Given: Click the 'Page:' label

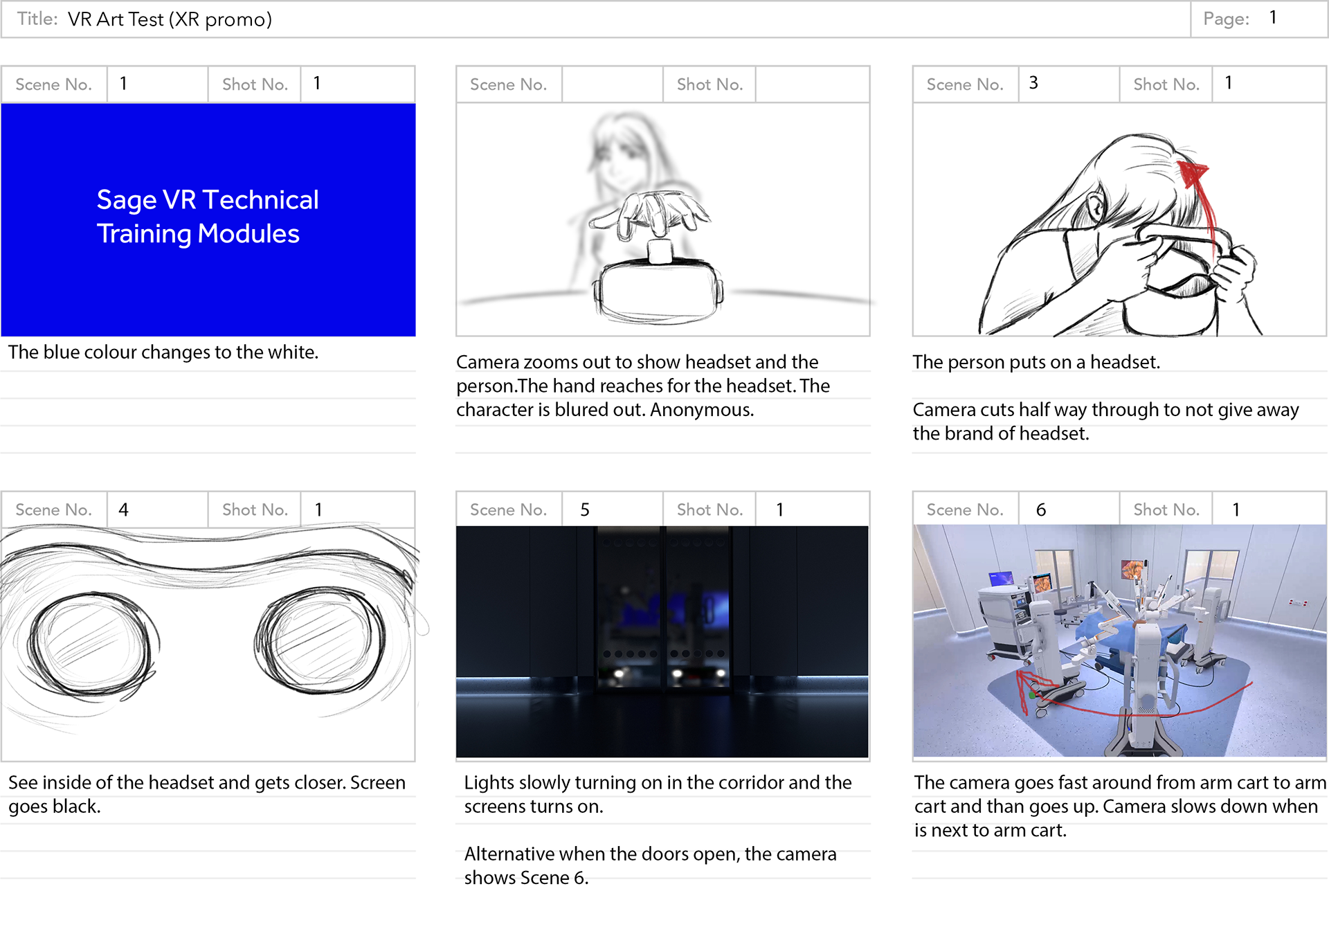Looking at the screenshot, I should click(x=1227, y=19).
